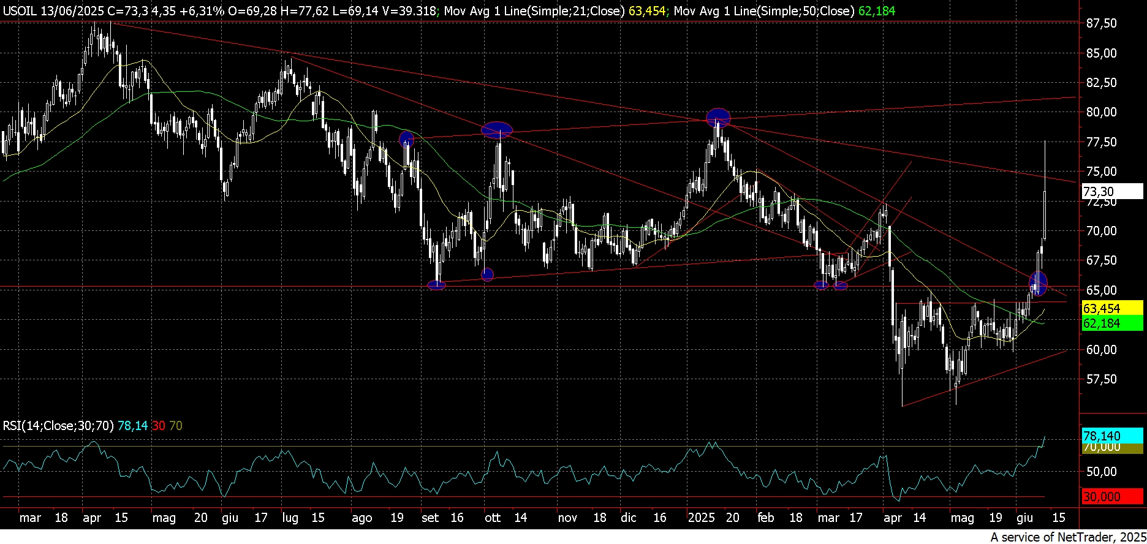The height and width of the screenshot is (544, 1147).
Task: Select the yellow 63,454 moving average tag
Action: click(x=1112, y=309)
